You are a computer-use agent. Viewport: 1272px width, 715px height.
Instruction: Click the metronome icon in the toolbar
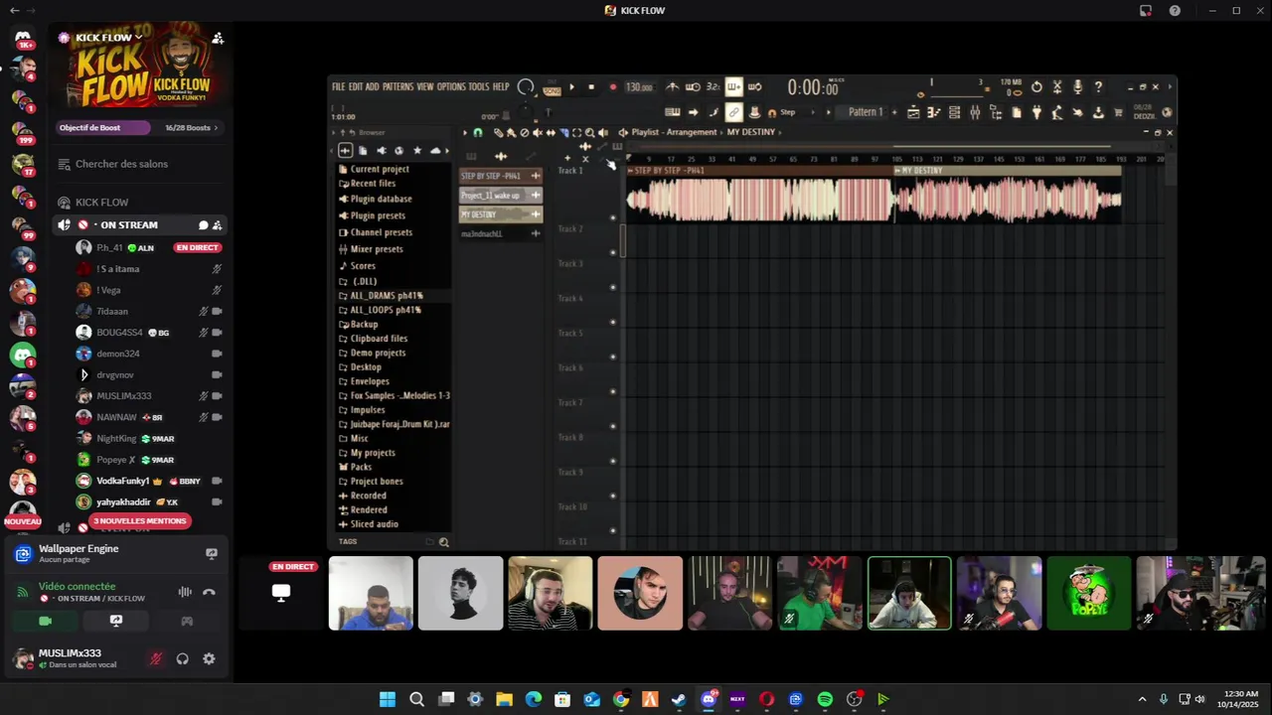click(672, 87)
